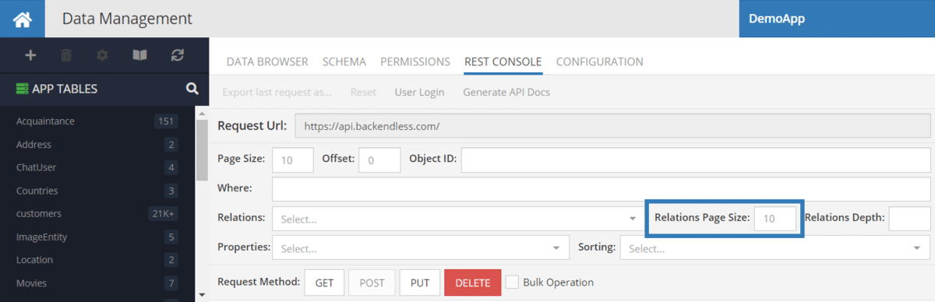Image resolution: width=935 pixels, height=302 pixels.
Task: Add a new table with plus icon
Action: (31, 55)
